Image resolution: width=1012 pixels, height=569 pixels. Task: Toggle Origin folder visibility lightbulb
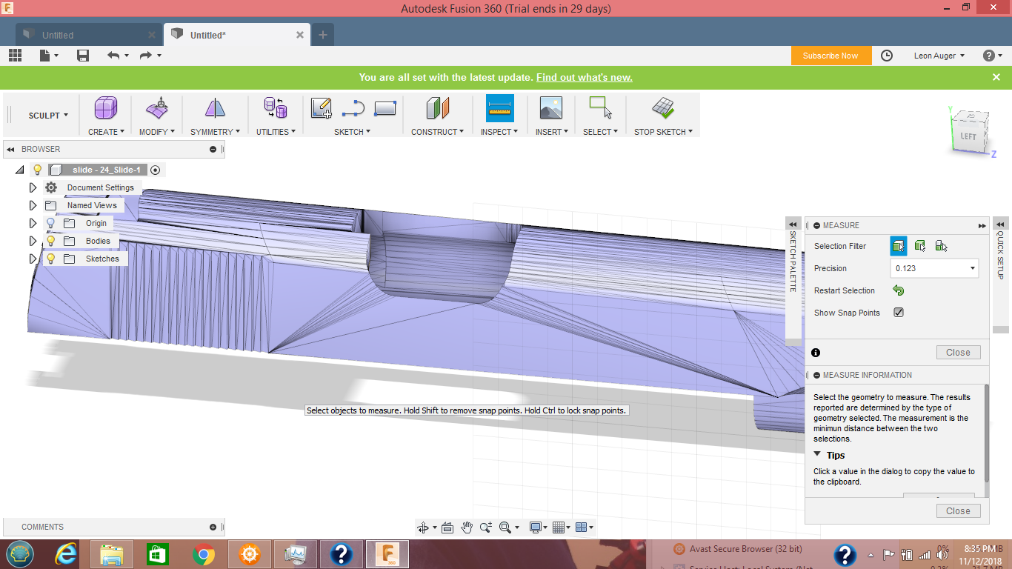coord(51,223)
